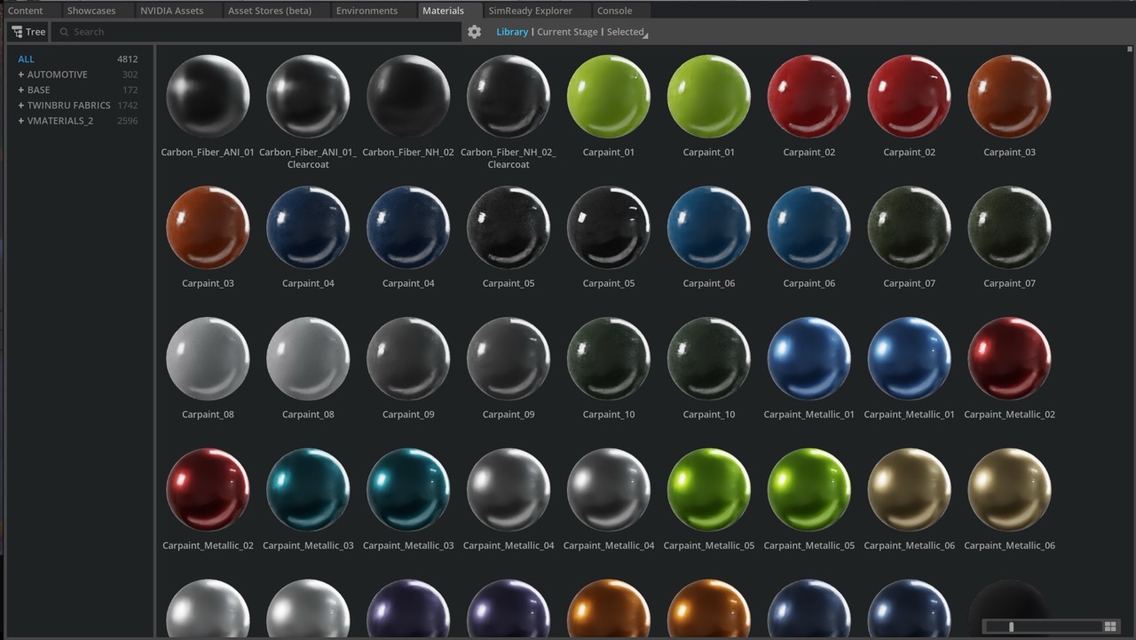Click the VMATERIALS_2 count 2596
The width and height of the screenshot is (1136, 640).
[128, 121]
